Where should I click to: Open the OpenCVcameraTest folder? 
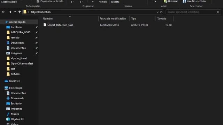pos(22,64)
